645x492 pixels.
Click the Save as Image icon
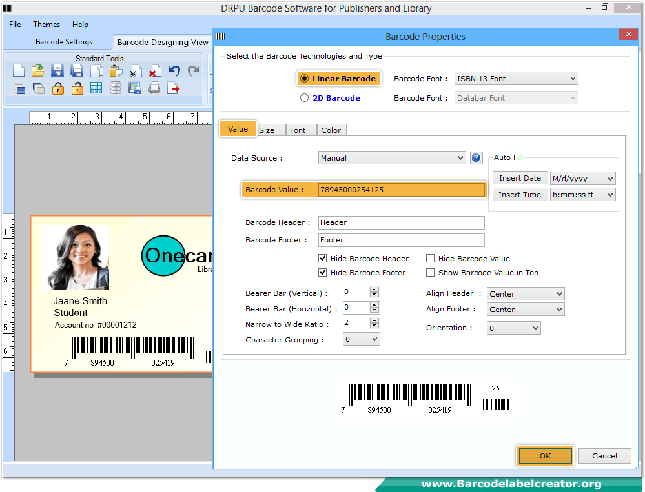click(135, 88)
